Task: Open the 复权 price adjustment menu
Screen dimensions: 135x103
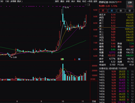Action: coord(57,1)
